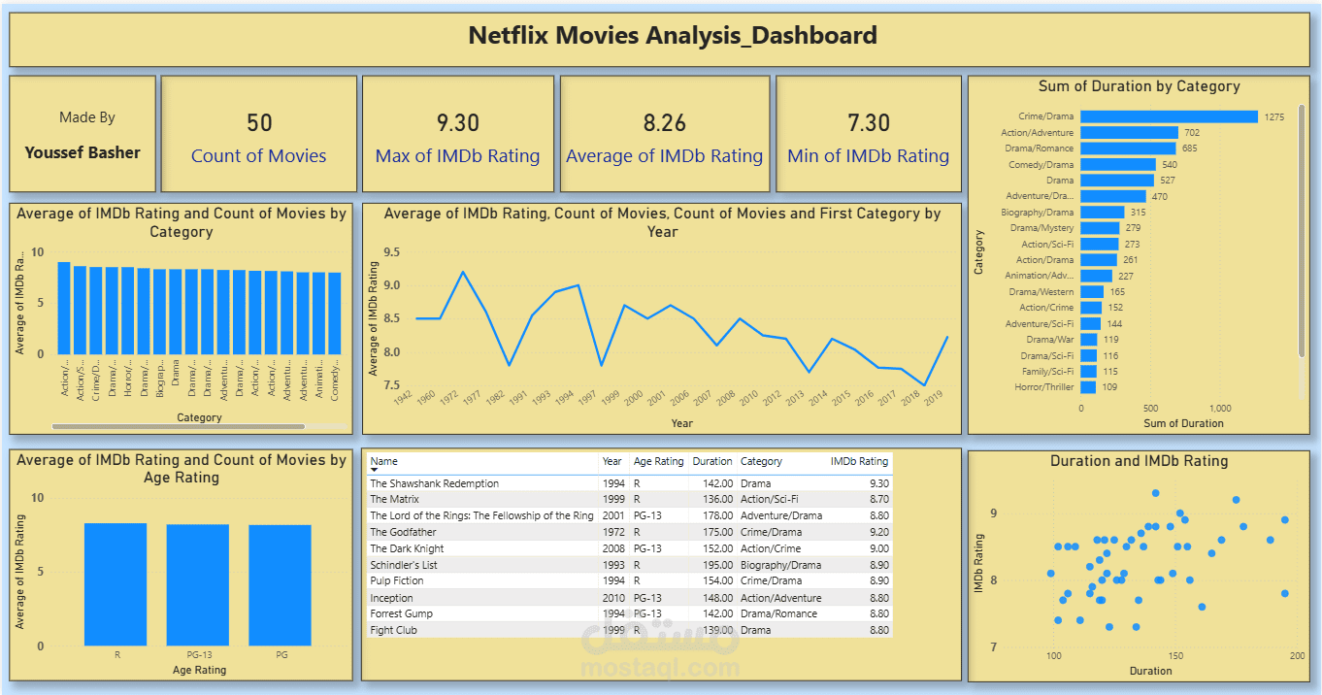
Task: Sort by the Duration column header
Action: point(712,461)
